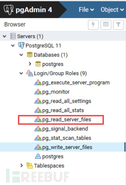
Task: Click the PostgreSQL 11 elephant icon
Action: pos(21,45)
